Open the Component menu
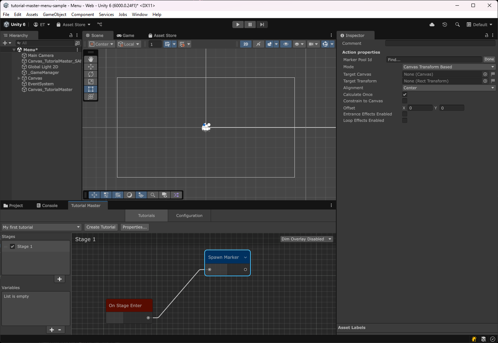This screenshot has width=498, height=343. pyautogui.click(x=83, y=15)
